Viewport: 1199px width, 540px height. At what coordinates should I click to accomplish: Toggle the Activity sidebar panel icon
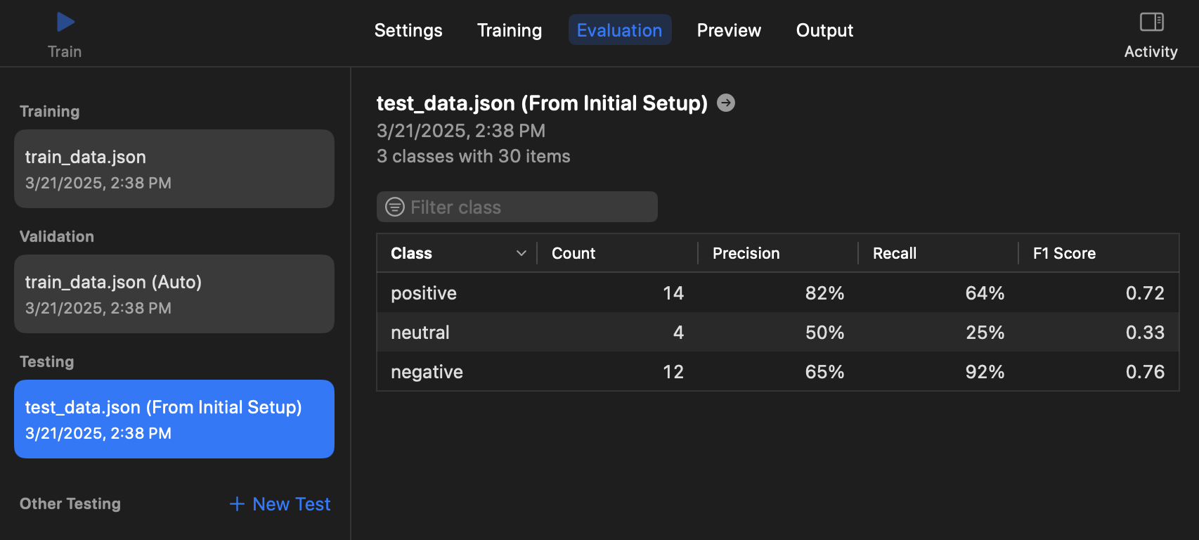point(1151,22)
